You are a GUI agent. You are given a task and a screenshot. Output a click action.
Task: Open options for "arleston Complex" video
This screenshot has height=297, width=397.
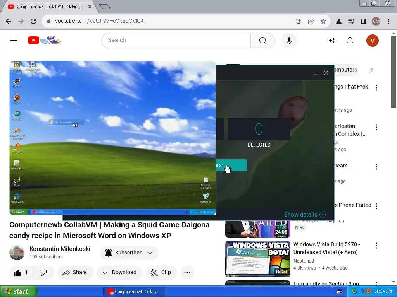click(x=376, y=127)
